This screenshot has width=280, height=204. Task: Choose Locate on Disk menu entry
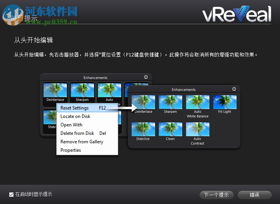click(87, 116)
